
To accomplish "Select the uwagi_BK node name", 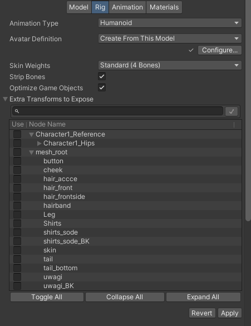I will point(58,286).
